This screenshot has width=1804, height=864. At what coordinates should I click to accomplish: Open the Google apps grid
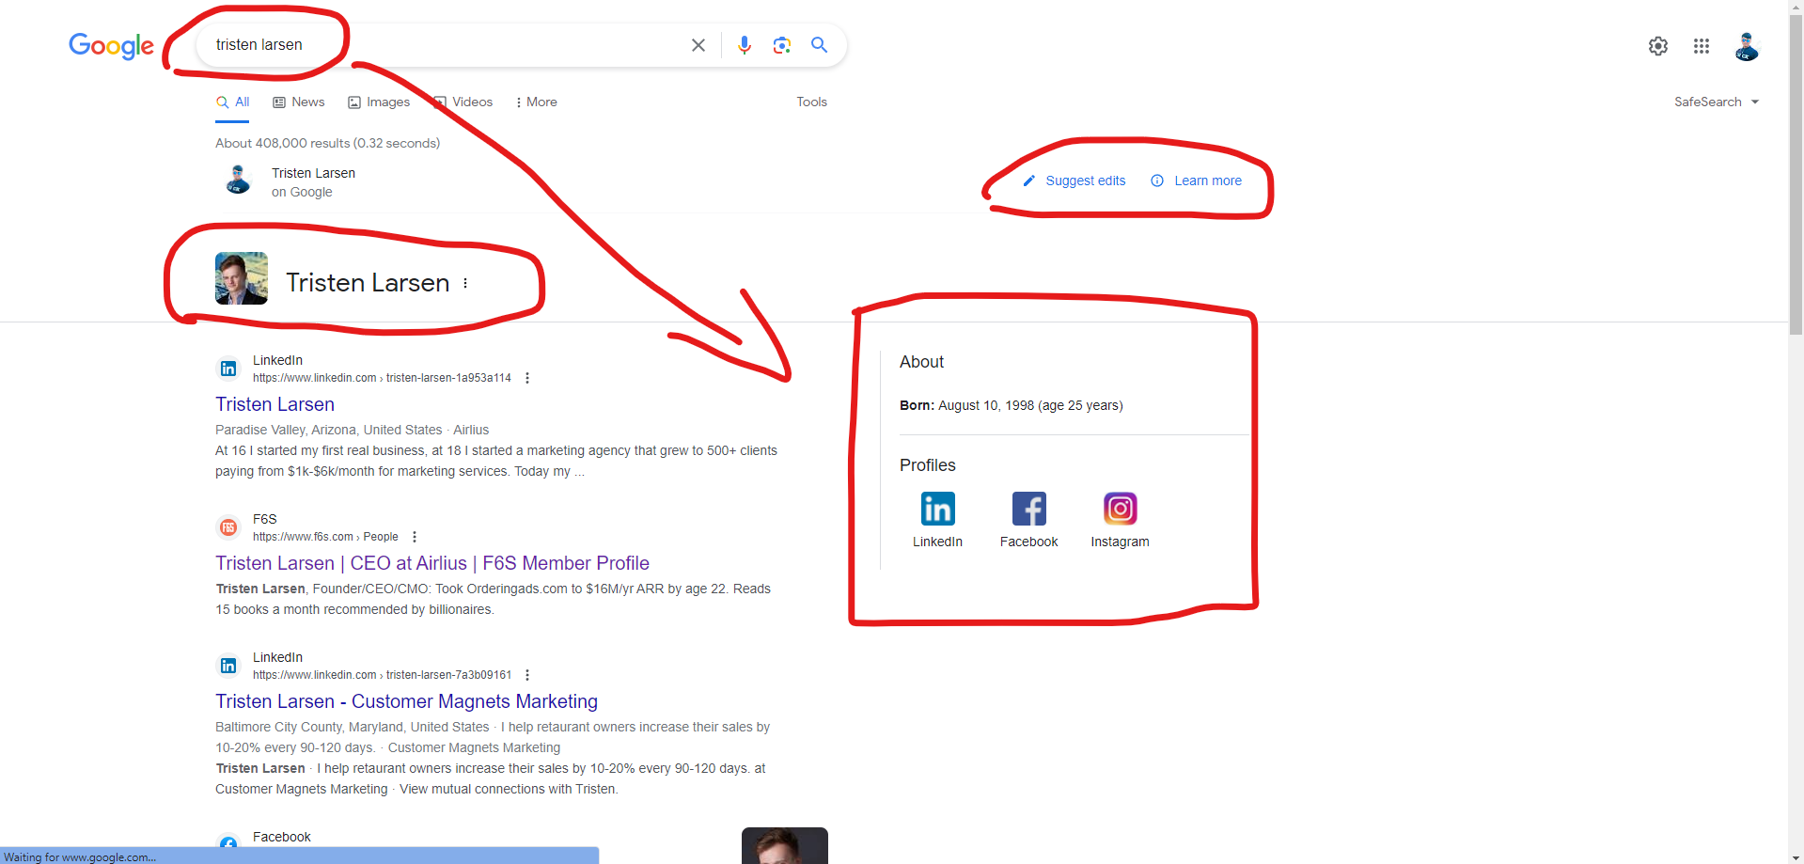(x=1702, y=46)
